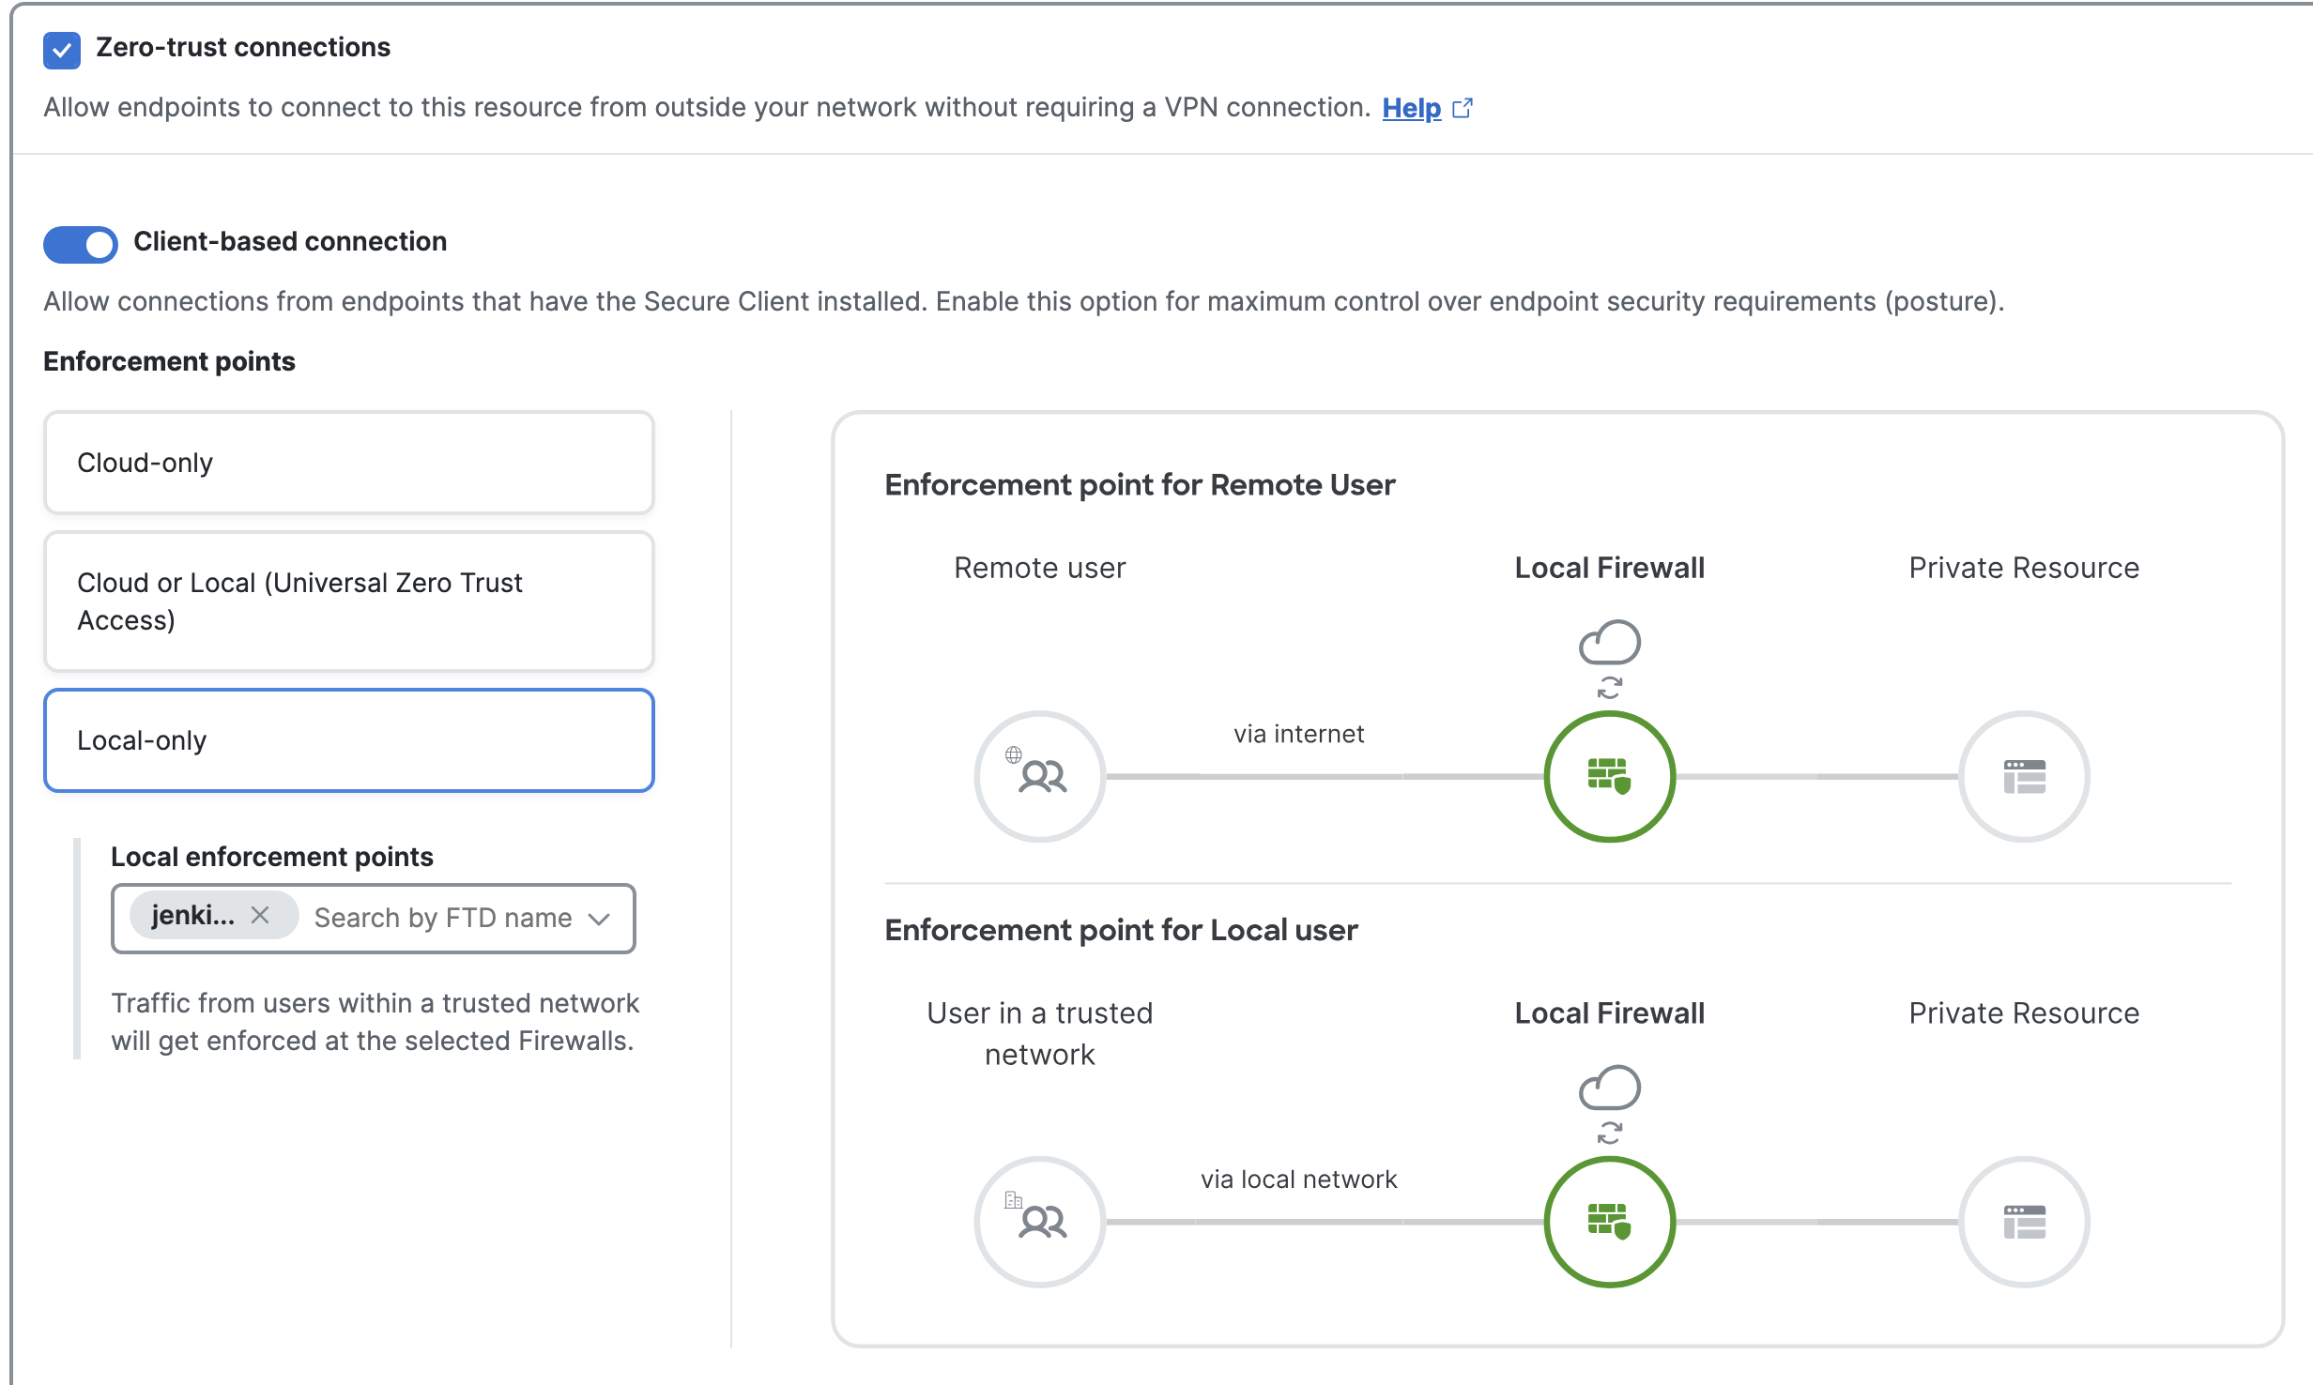Click the Private Resource server icon for Remote User
The image size is (2313, 1385).
pyautogui.click(x=2024, y=776)
